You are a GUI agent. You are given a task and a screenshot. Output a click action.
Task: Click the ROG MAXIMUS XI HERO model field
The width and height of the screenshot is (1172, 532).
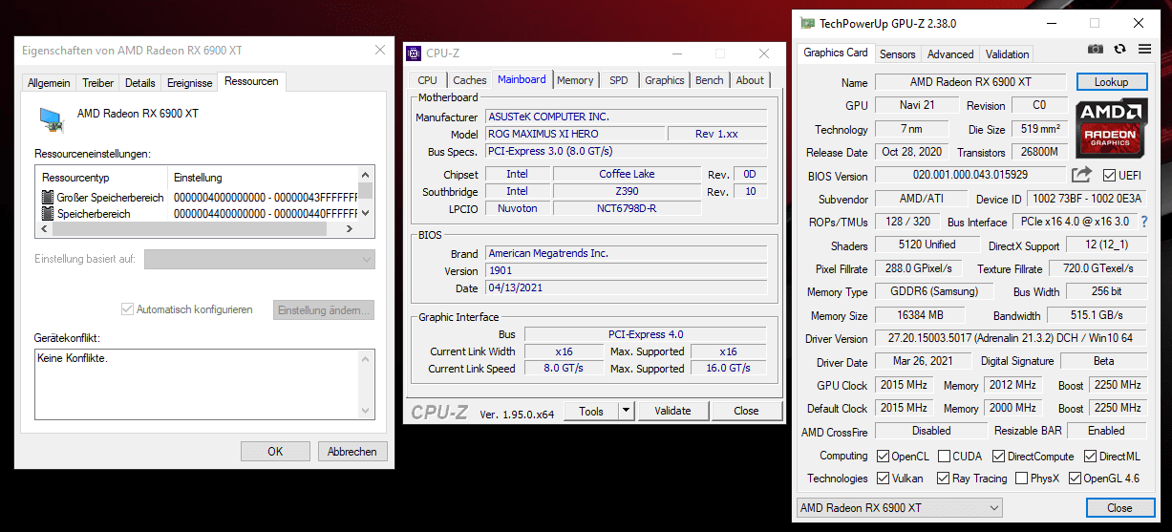(x=574, y=134)
